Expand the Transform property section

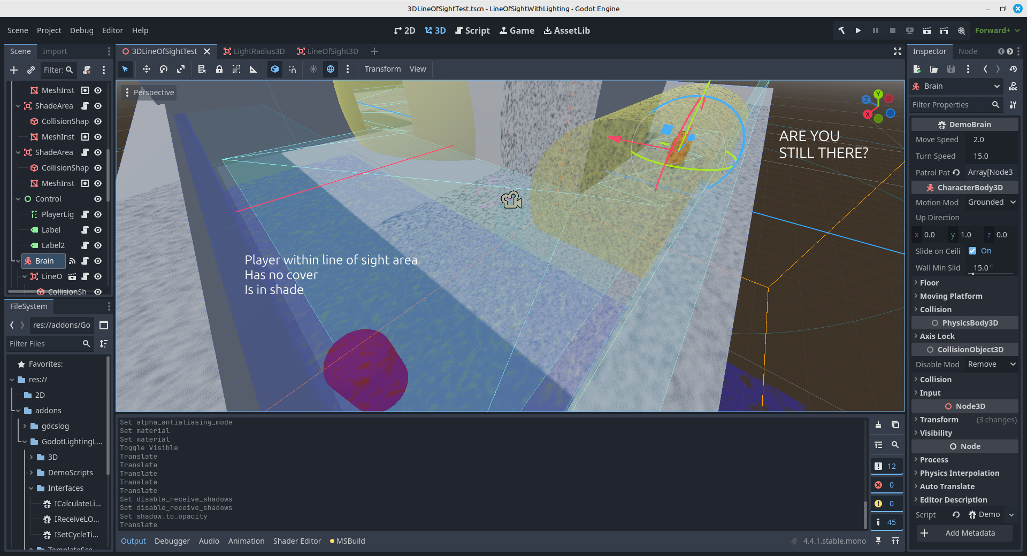click(x=939, y=420)
